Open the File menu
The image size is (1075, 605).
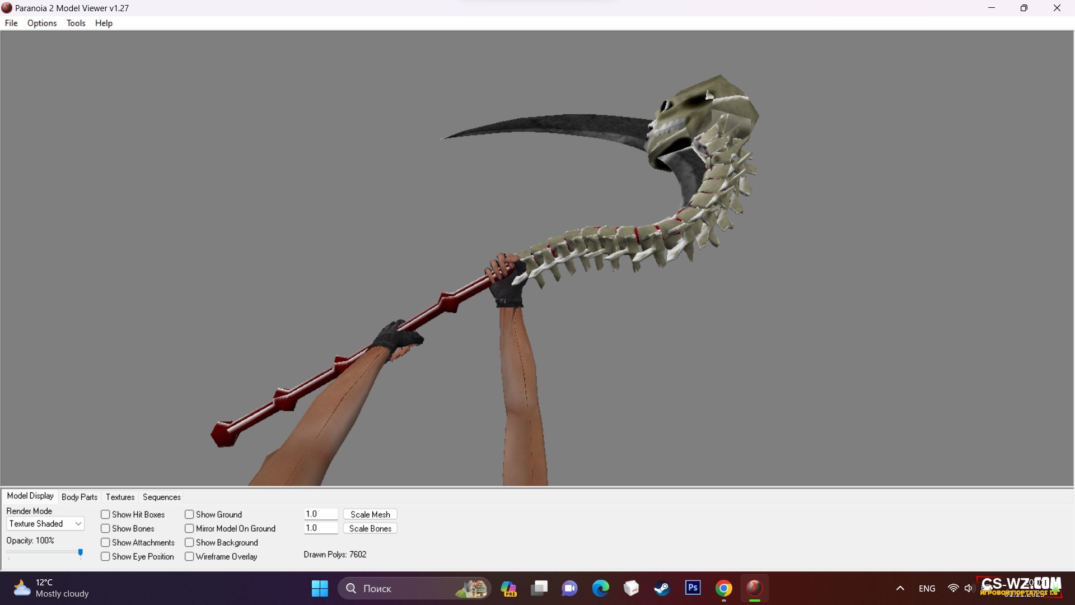[x=11, y=23]
